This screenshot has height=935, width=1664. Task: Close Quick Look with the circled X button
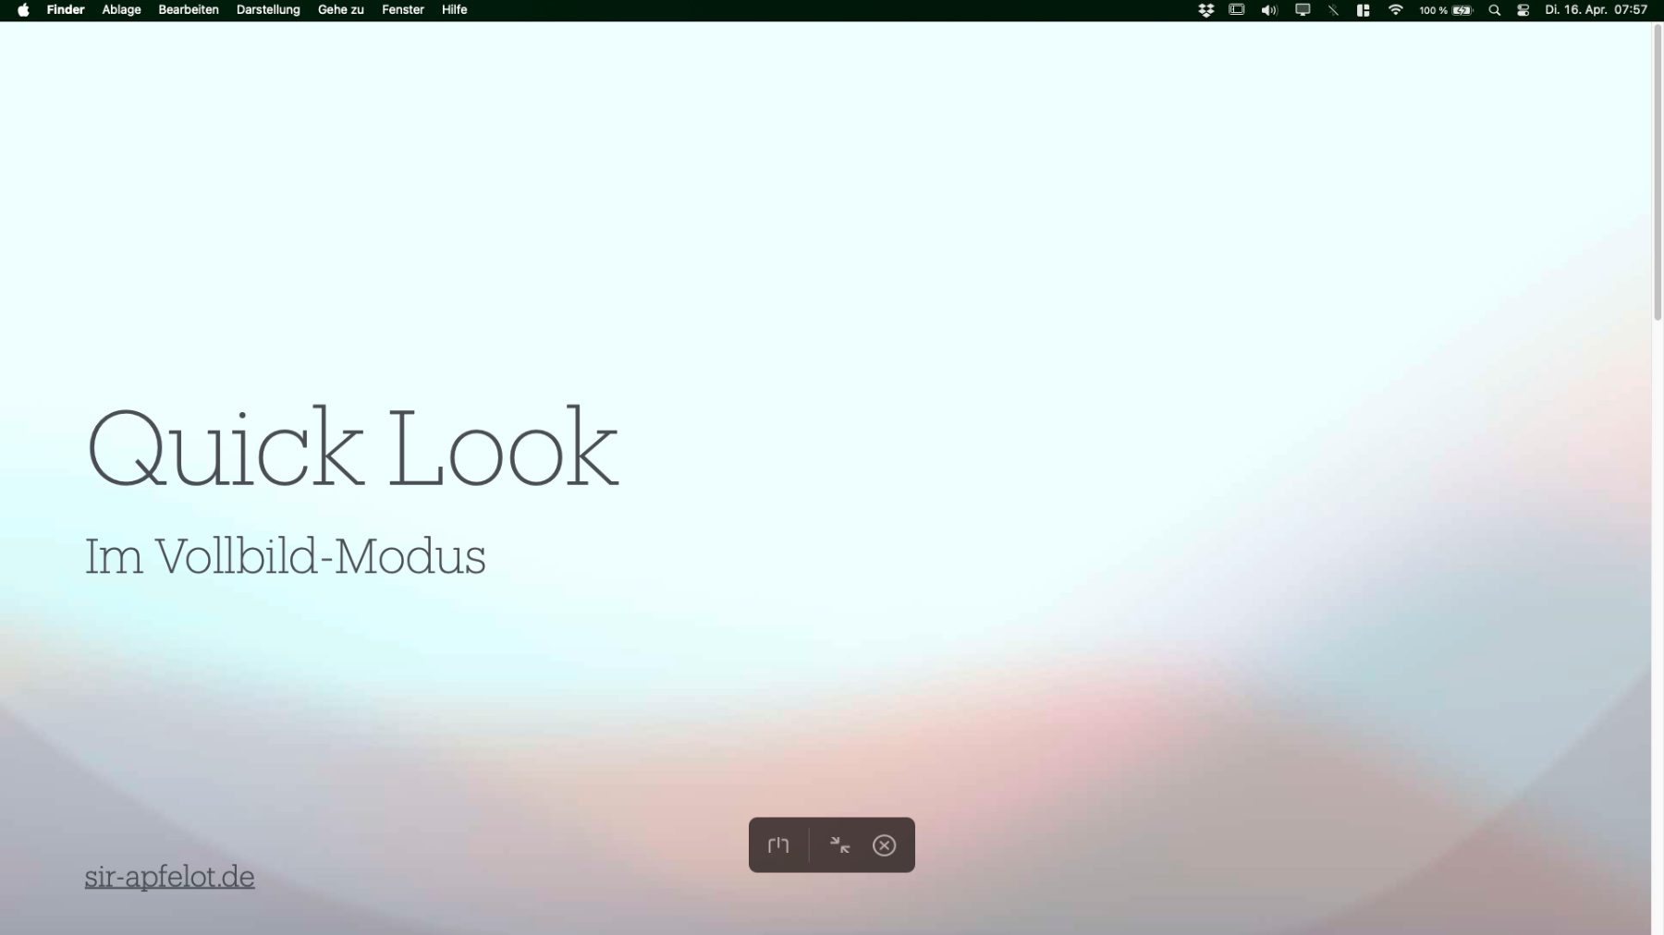click(x=885, y=845)
